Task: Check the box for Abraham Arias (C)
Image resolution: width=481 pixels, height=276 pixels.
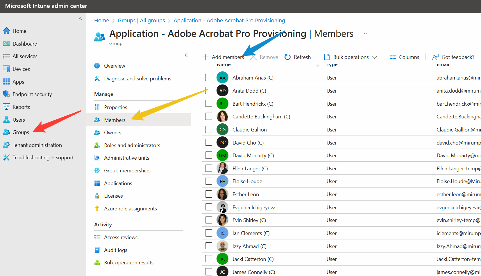Action: (x=209, y=77)
